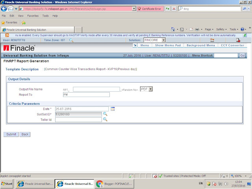Click the browser Forward arrow button

[11, 9]
